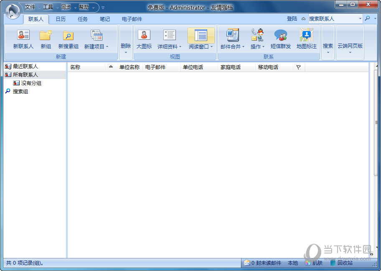
Task: Sort by 家庭电话 column header
Action: pyautogui.click(x=237, y=67)
